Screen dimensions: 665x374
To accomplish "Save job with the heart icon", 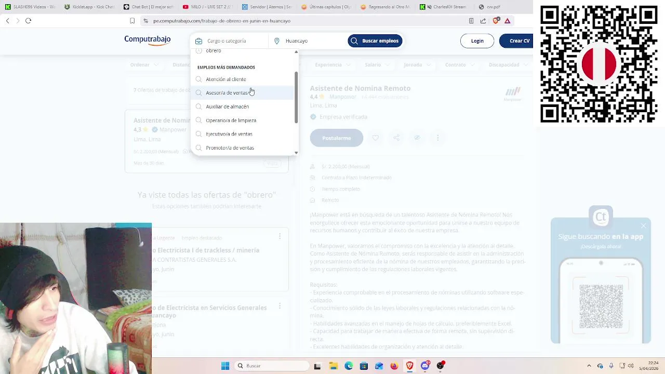I will 375,138.
